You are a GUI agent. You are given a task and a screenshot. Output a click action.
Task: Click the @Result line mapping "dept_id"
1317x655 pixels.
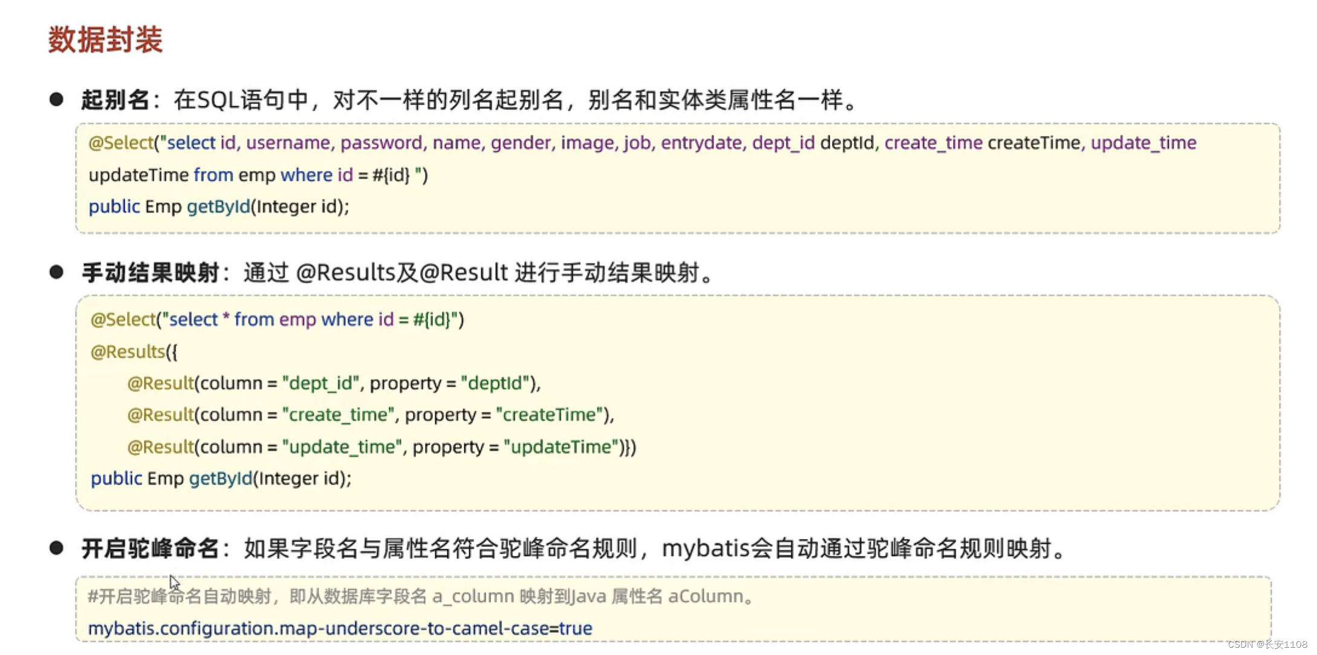(334, 384)
